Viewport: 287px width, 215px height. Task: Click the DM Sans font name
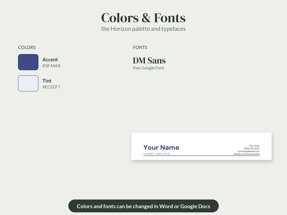[x=149, y=61]
